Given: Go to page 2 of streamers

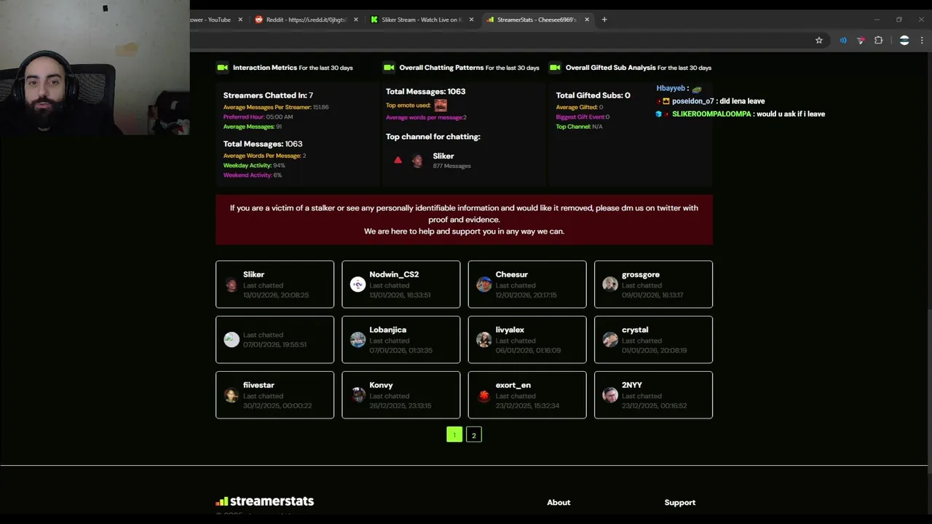Looking at the screenshot, I should tap(473, 435).
